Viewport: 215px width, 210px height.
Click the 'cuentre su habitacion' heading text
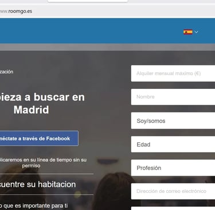[x=38, y=184]
